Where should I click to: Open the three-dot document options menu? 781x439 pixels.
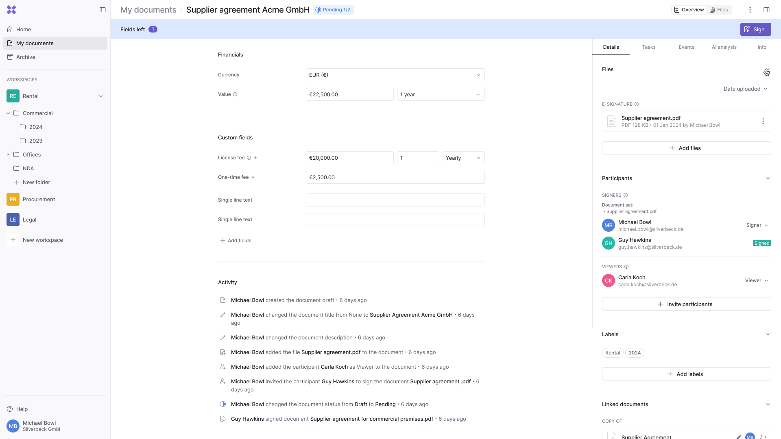coord(750,10)
